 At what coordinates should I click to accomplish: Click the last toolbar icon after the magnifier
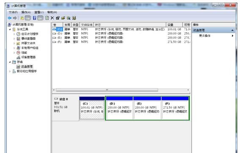[x=74, y=18]
